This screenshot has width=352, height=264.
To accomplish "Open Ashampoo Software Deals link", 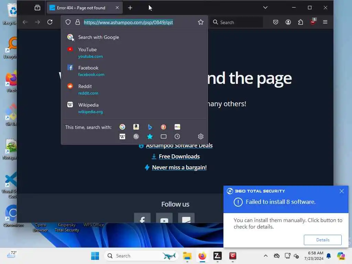I will (179, 145).
